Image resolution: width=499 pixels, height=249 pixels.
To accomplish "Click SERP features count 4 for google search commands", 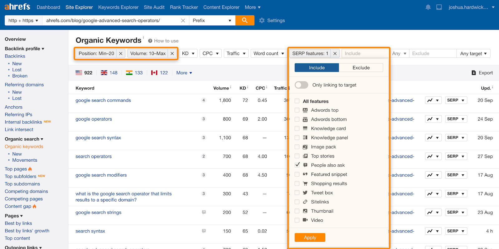I will [204, 100].
